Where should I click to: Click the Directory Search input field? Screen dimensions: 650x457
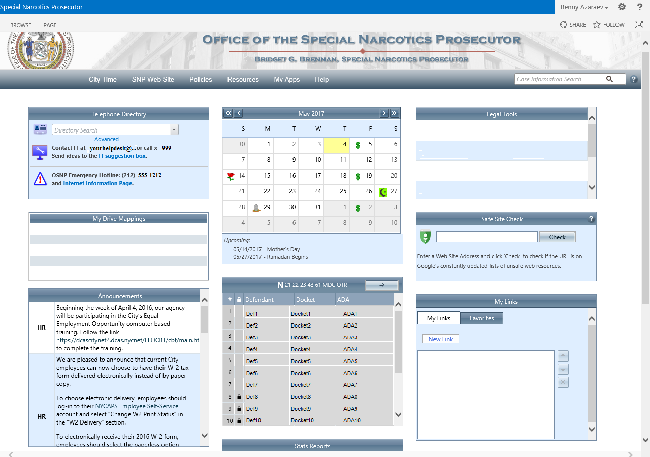pos(111,130)
